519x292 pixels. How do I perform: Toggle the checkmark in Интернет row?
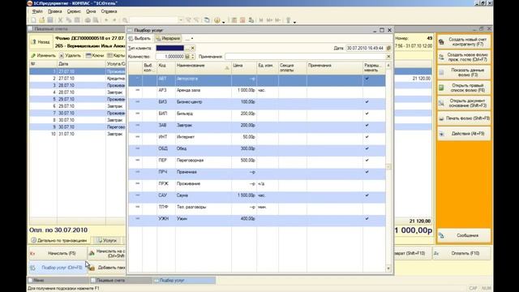pyautogui.click(x=367, y=137)
